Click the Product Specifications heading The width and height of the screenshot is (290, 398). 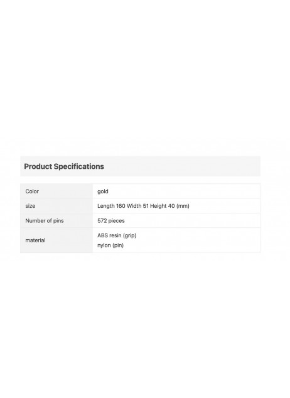click(64, 166)
